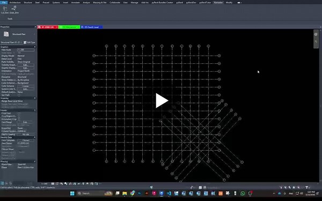Click the View Scale value field
This screenshot has height=201, width=322.
pyautogui.click(x=26, y=50)
